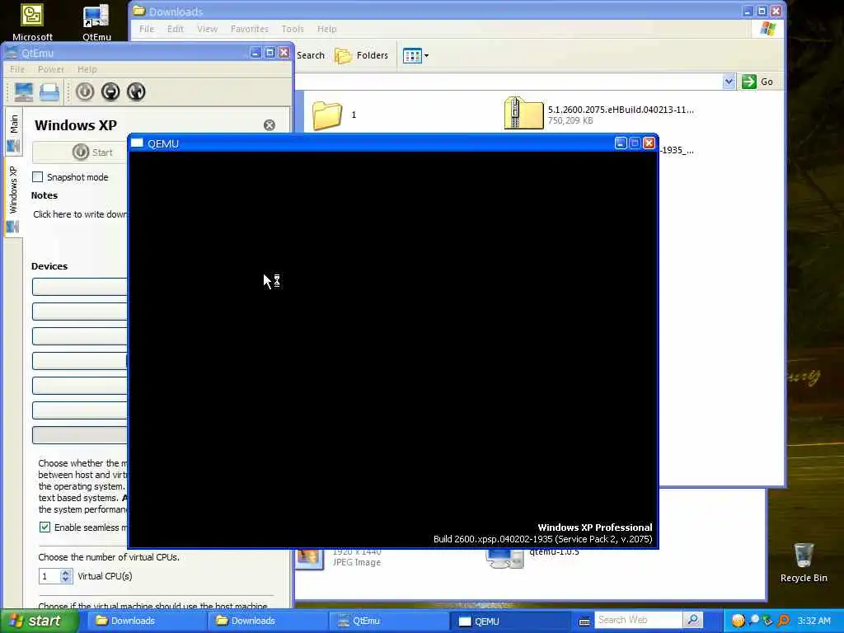Enable Snapshot mode checkbox

point(38,177)
